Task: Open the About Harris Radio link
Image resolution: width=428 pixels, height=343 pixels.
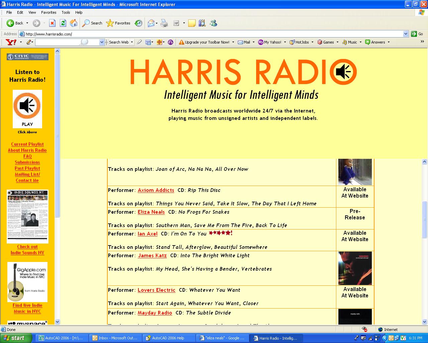Action: (27, 150)
